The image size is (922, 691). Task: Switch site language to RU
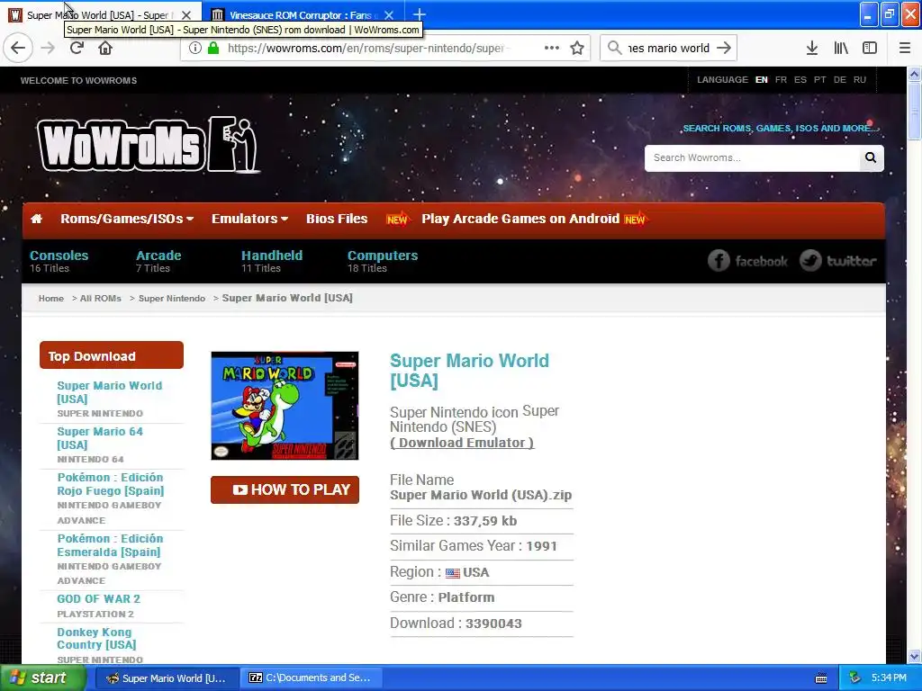tap(860, 80)
